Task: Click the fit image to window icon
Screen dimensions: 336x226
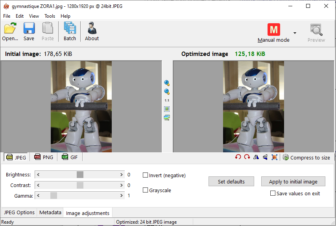Action: tap(167, 109)
